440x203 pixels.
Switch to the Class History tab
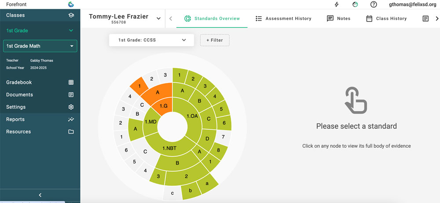click(x=386, y=18)
